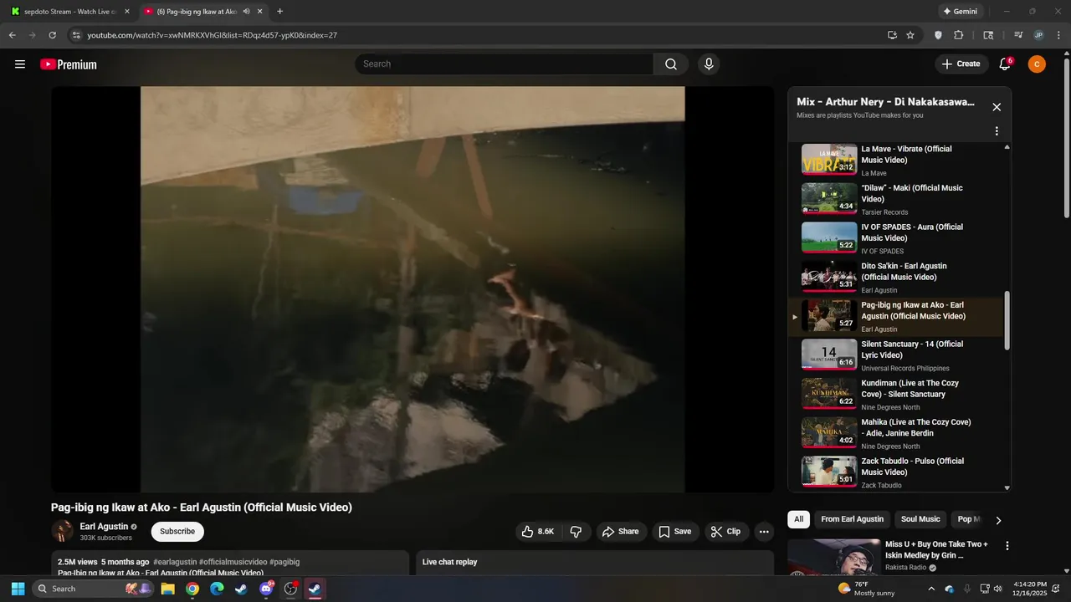Go back one browser page
1071x602 pixels.
point(12,35)
